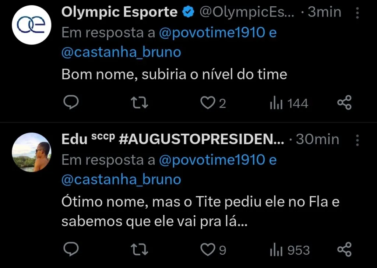Click the verified badge next to Olympic Esporte
This screenshot has width=377, height=268.
point(188,11)
